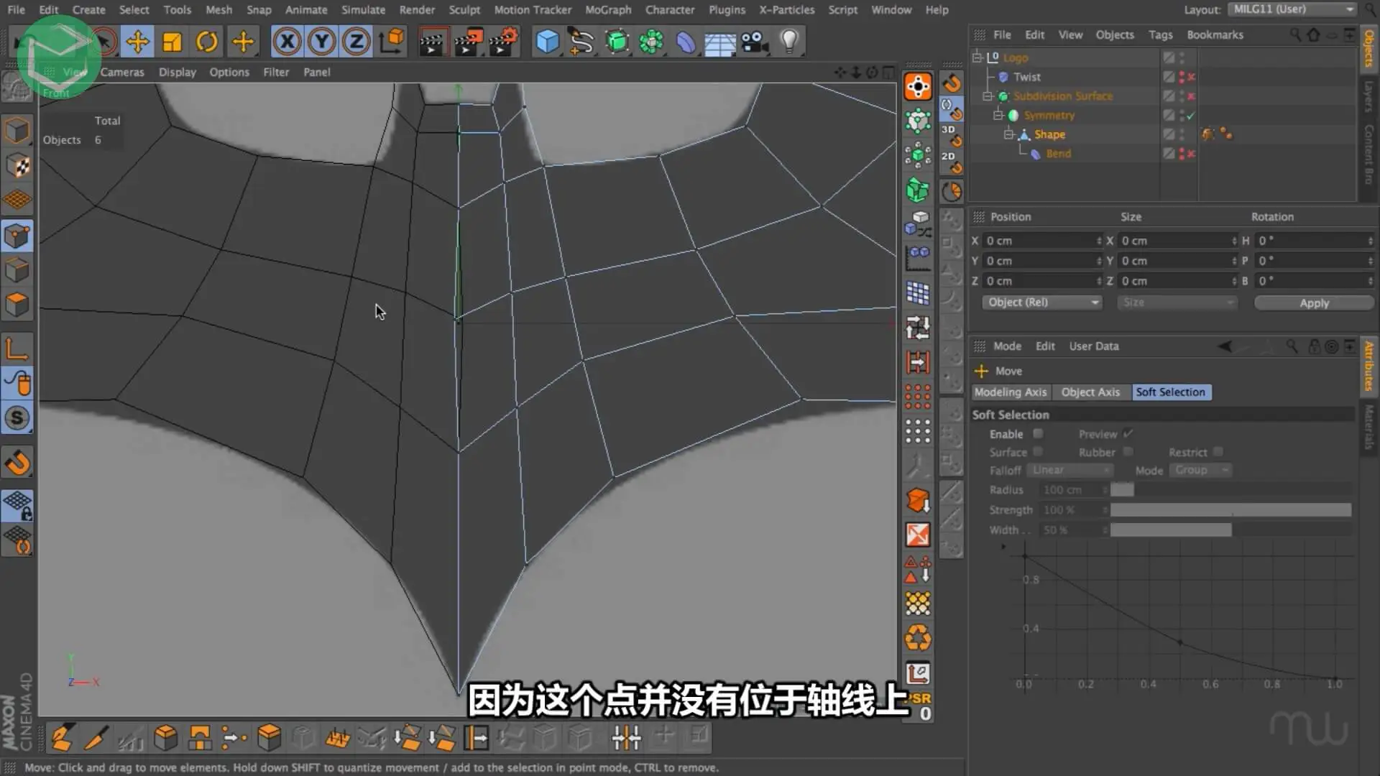
Task: Open the deformer bend icon
Action: (x=685, y=42)
